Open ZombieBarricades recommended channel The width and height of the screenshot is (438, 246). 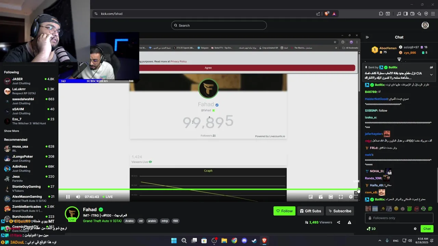point(29,208)
